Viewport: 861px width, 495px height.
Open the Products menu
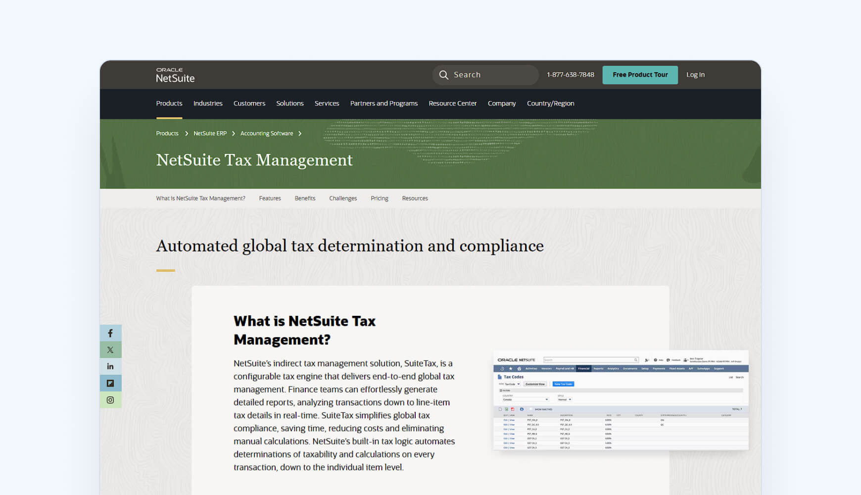[169, 103]
